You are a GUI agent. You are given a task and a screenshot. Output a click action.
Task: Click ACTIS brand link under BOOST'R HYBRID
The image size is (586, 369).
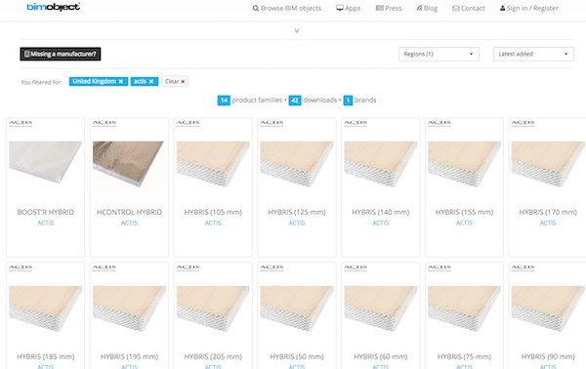[x=46, y=223]
